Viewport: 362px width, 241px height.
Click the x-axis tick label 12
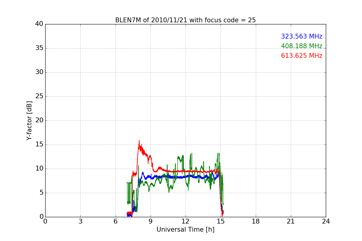point(186,221)
